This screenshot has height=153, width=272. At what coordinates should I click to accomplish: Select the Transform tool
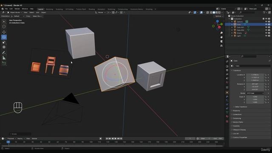tap(4, 47)
